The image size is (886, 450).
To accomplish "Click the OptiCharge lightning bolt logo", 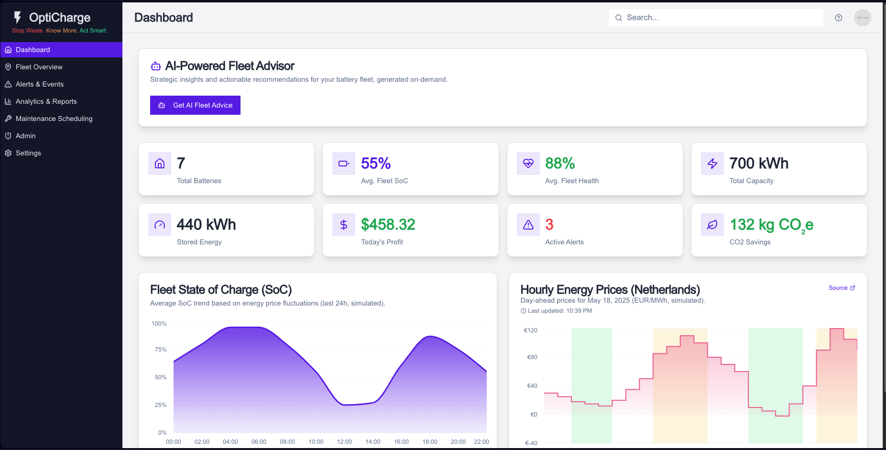I will tap(18, 17).
